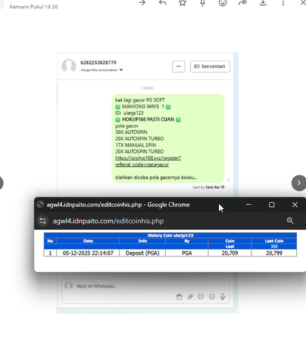
Task: Pin the message using pin icon
Action: [x=202, y=3]
